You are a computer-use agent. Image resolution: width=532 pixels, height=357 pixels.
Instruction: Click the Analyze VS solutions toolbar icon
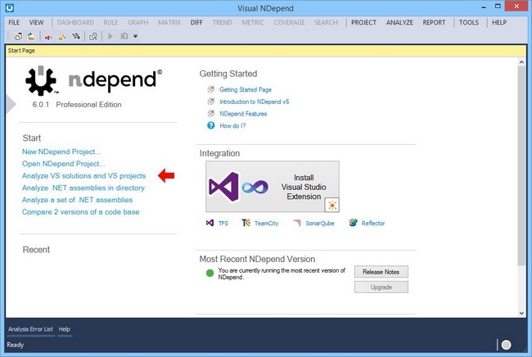(x=48, y=36)
